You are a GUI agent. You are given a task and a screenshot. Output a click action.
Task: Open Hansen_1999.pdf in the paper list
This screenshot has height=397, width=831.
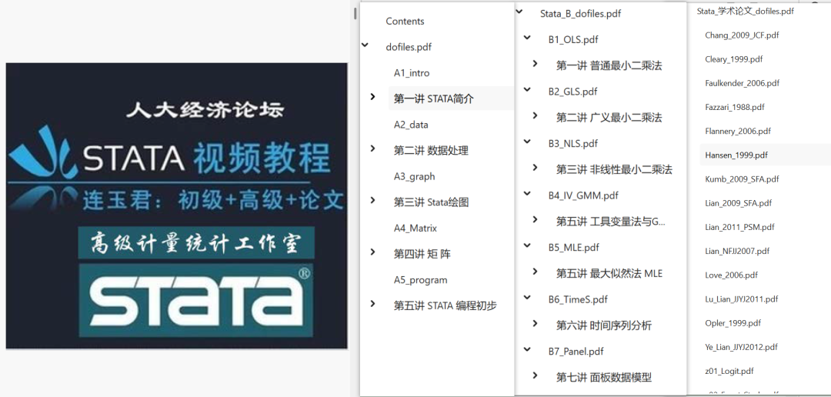tap(736, 155)
